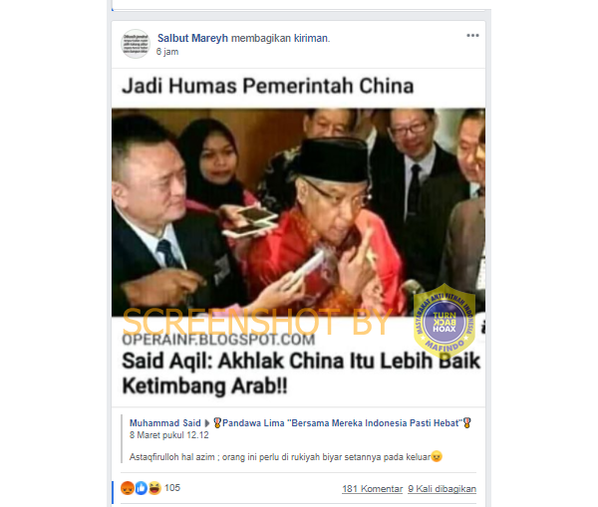Click the arrow between Muhammad Said and group name
This screenshot has height=507, width=598.
pos(207,423)
